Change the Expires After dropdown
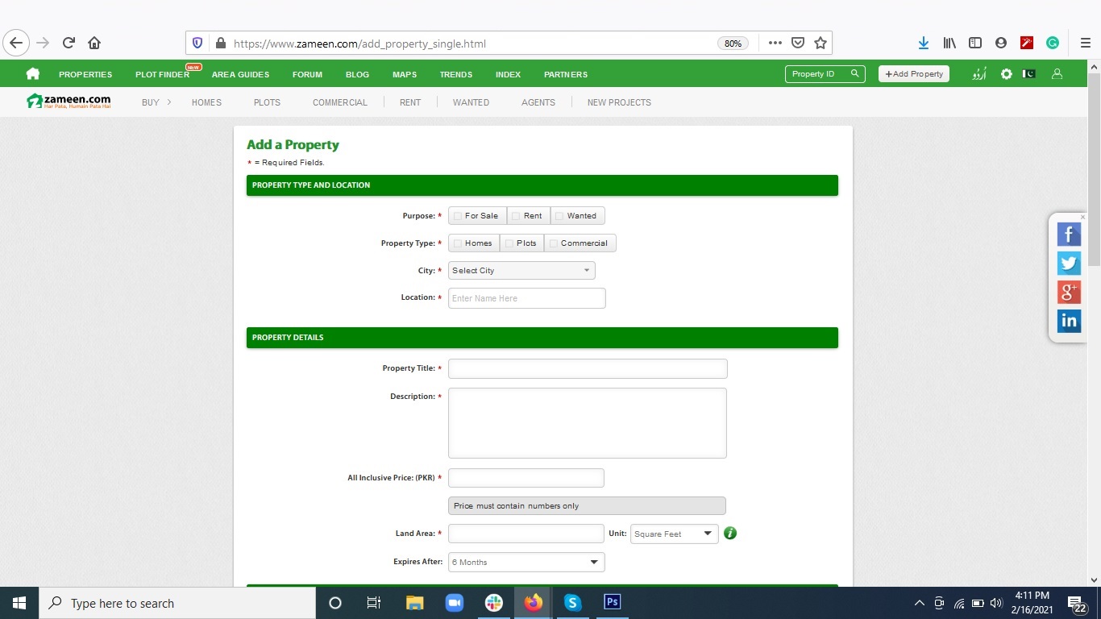 coord(526,562)
